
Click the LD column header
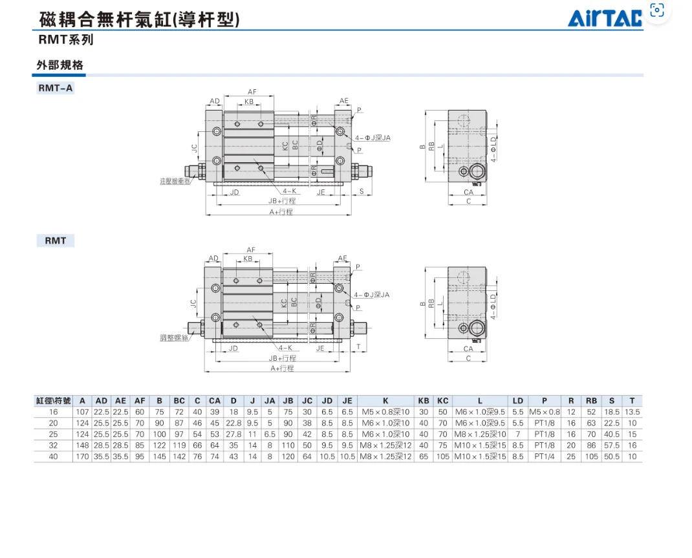click(x=517, y=401)
